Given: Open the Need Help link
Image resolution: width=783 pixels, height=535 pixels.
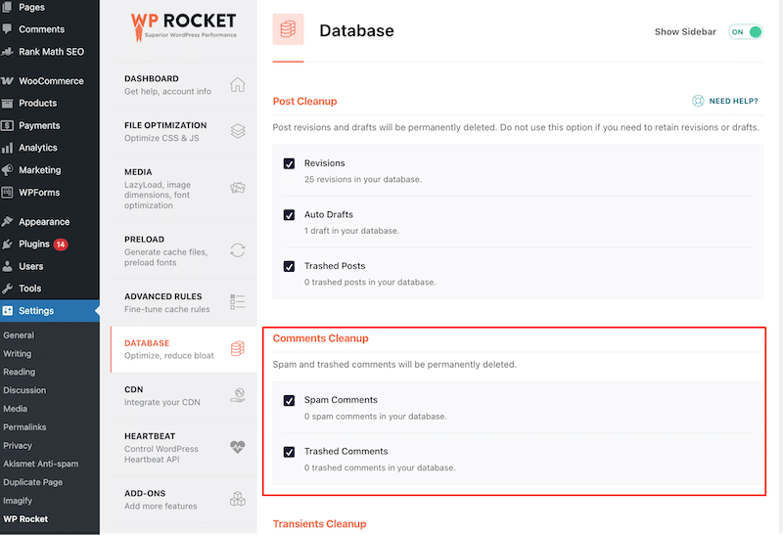Looking at the screenshot, I should click(725, 101).
